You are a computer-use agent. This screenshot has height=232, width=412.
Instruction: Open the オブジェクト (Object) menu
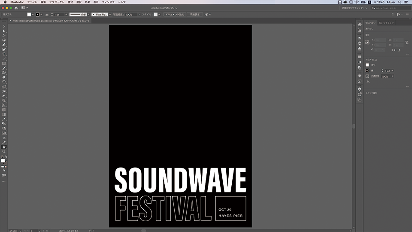tap(57, 2)
